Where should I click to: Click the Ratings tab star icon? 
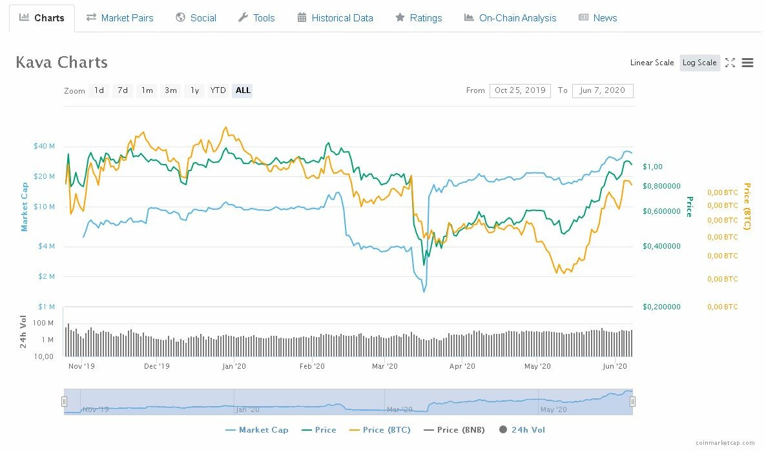400,17
